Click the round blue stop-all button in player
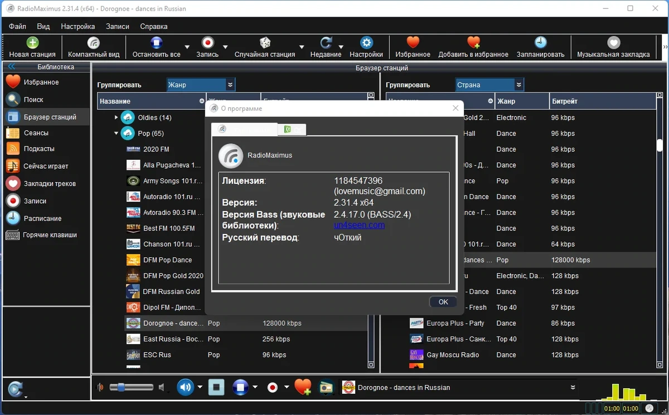This screenshot has height=415, width=669. tap(240, 387)
